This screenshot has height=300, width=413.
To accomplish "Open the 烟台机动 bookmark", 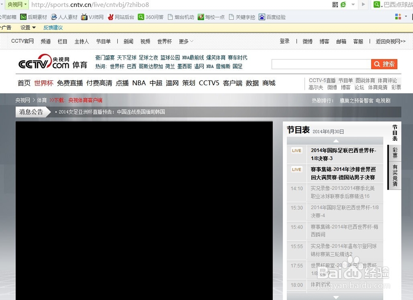I will (x=181, y=17).
